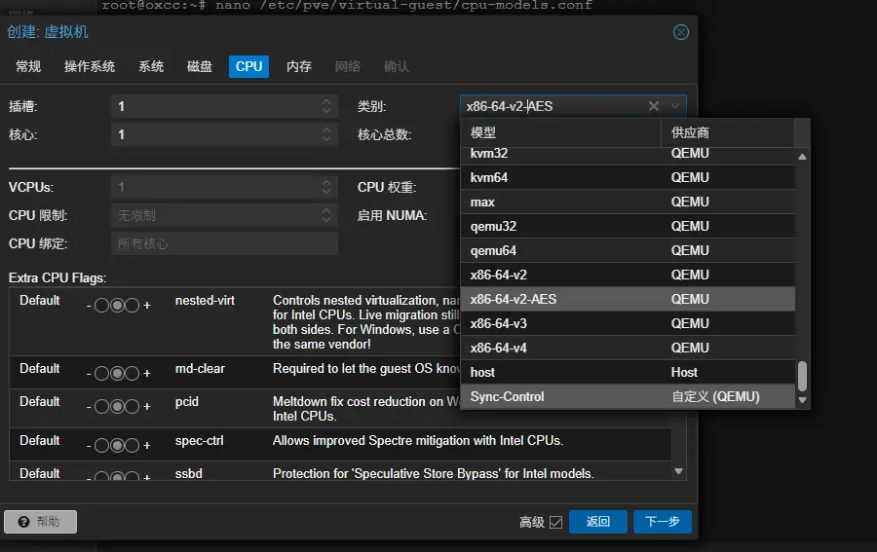Choose x86-64-v4 CPU model
877x552 pixels.
point(628,348)
